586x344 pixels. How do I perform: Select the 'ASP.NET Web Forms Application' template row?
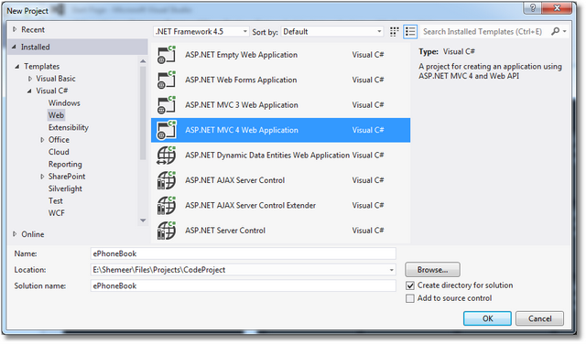pyautogui.click(x=280, y=80)
